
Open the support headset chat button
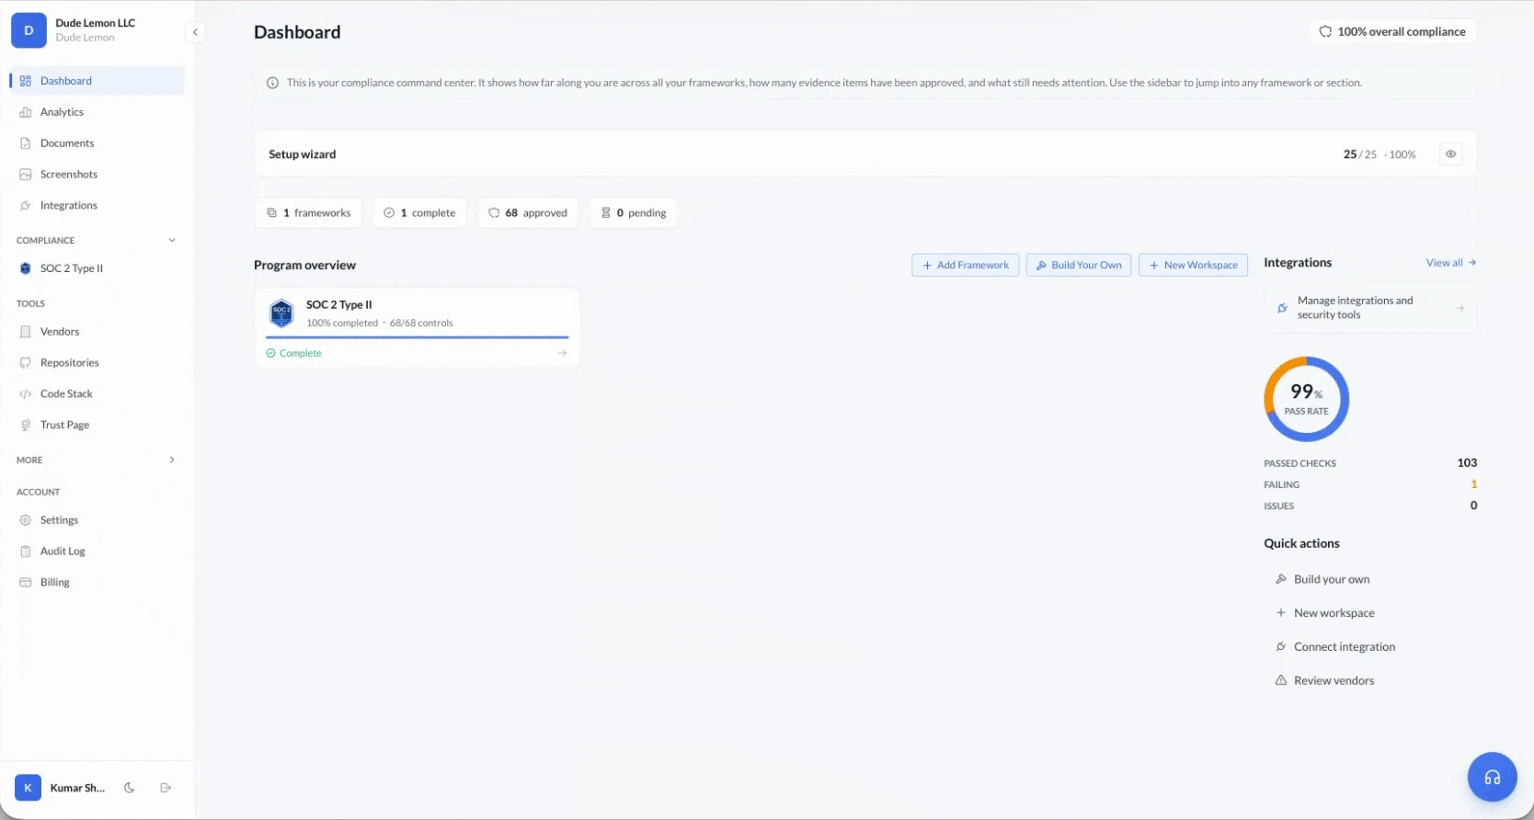click(1492, 777)
